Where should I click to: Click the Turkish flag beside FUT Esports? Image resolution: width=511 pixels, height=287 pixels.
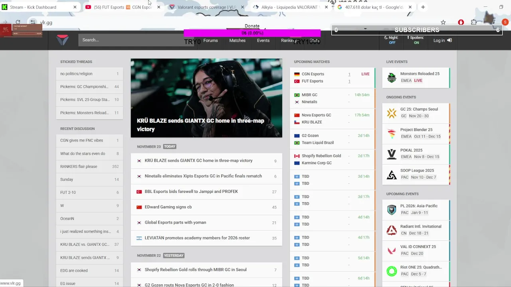[297, 81]
